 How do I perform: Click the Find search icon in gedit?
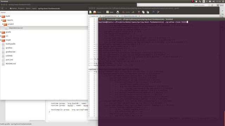(x=153, y=12)
